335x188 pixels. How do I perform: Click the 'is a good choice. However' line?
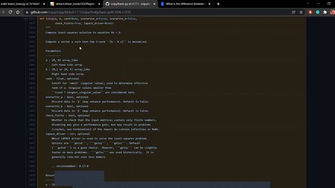tap(104, 148)
